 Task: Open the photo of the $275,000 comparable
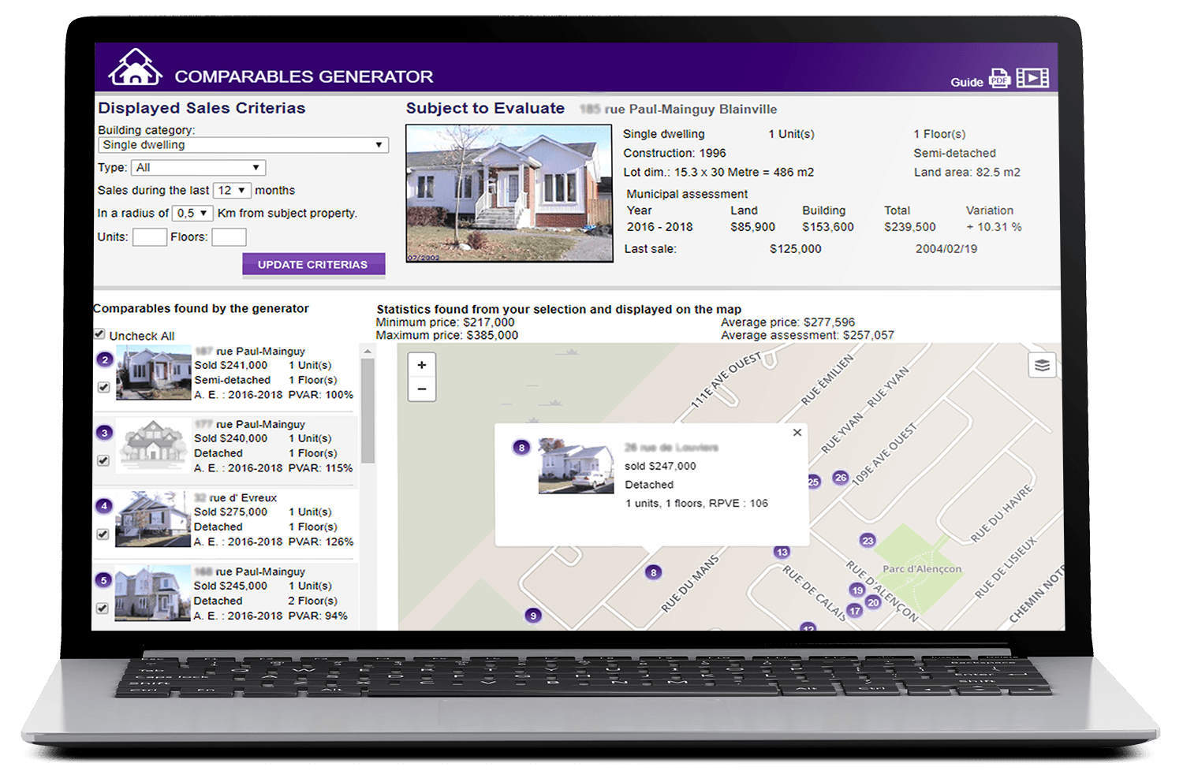click(153, 519)
